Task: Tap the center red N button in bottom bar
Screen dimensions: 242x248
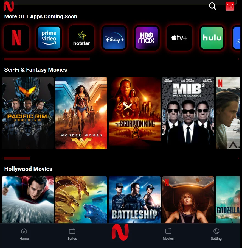Action: (120, 232)
